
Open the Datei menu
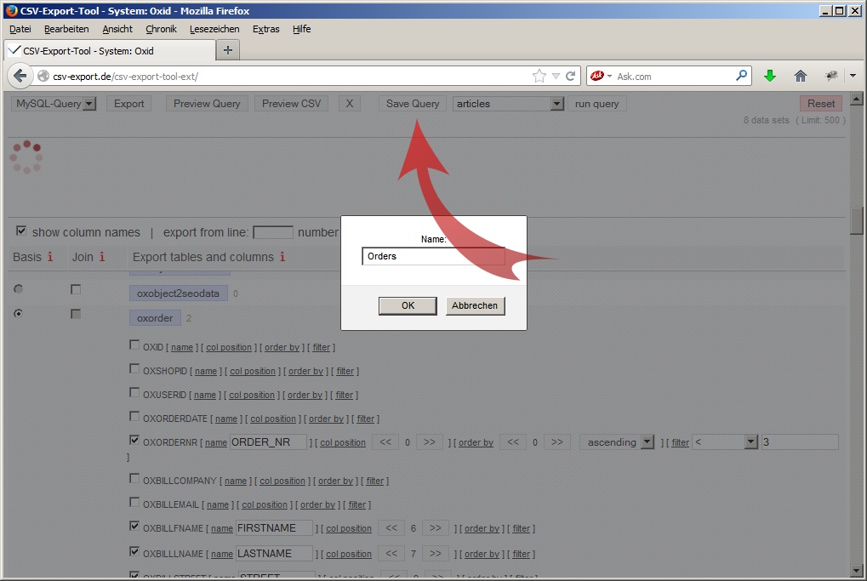pyautogui.click(x=20, y=29)
